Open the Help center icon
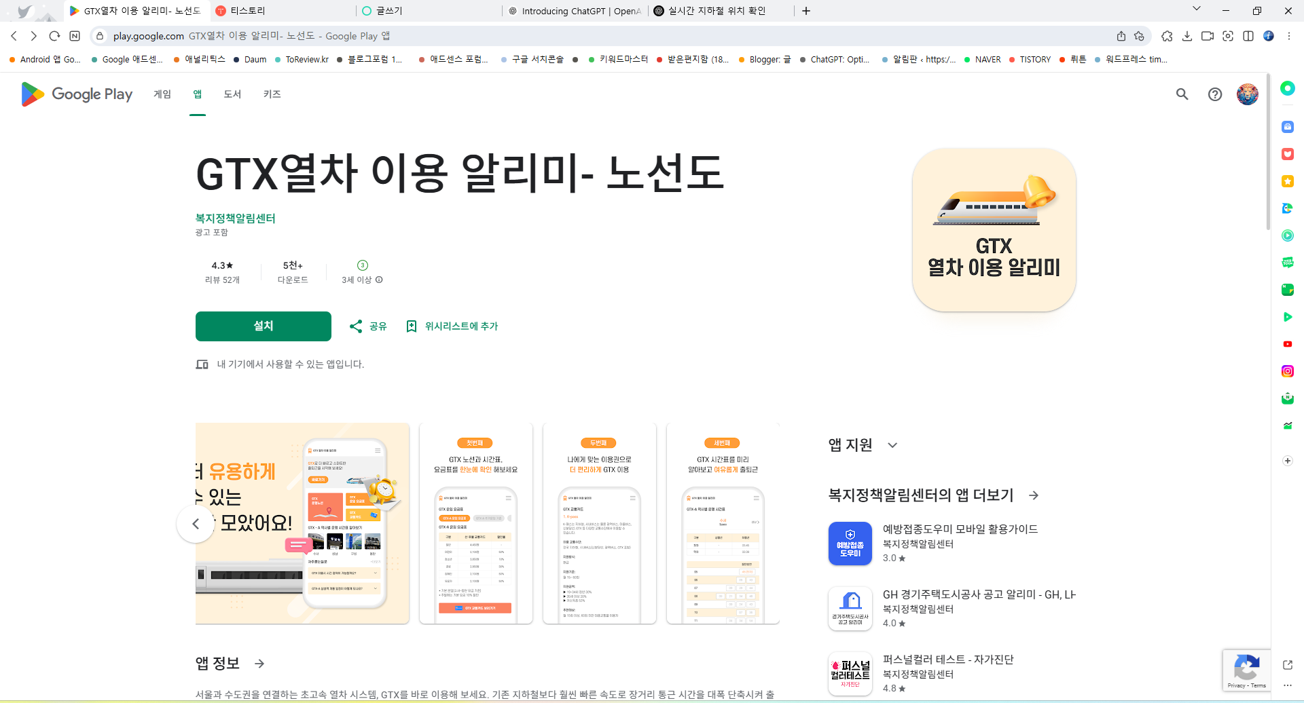 [x=1215, y=94]
